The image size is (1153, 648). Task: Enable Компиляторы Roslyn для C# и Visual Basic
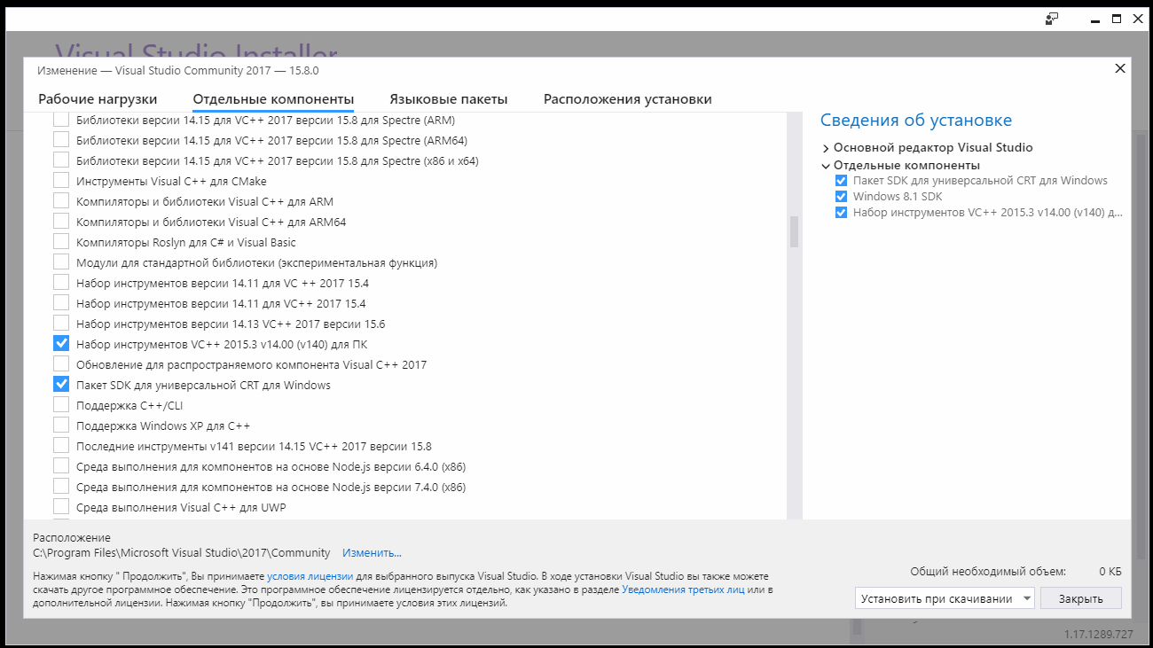61,242
